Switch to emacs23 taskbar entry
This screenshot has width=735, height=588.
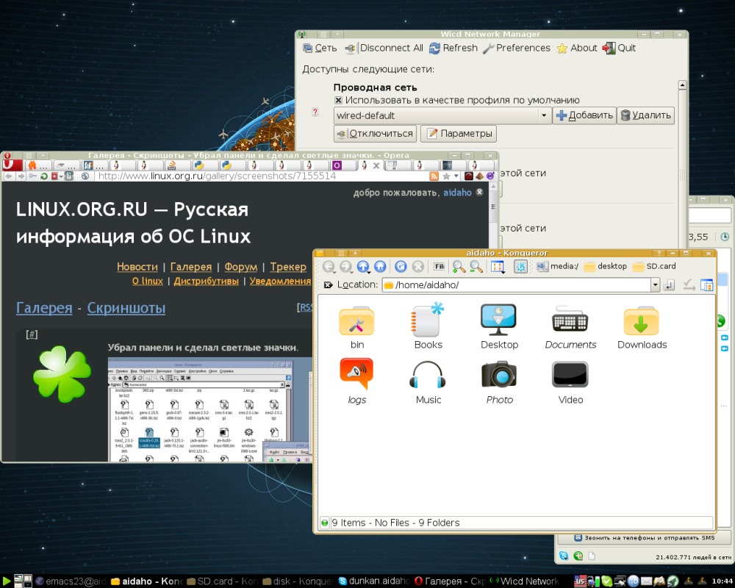point(71,581)
